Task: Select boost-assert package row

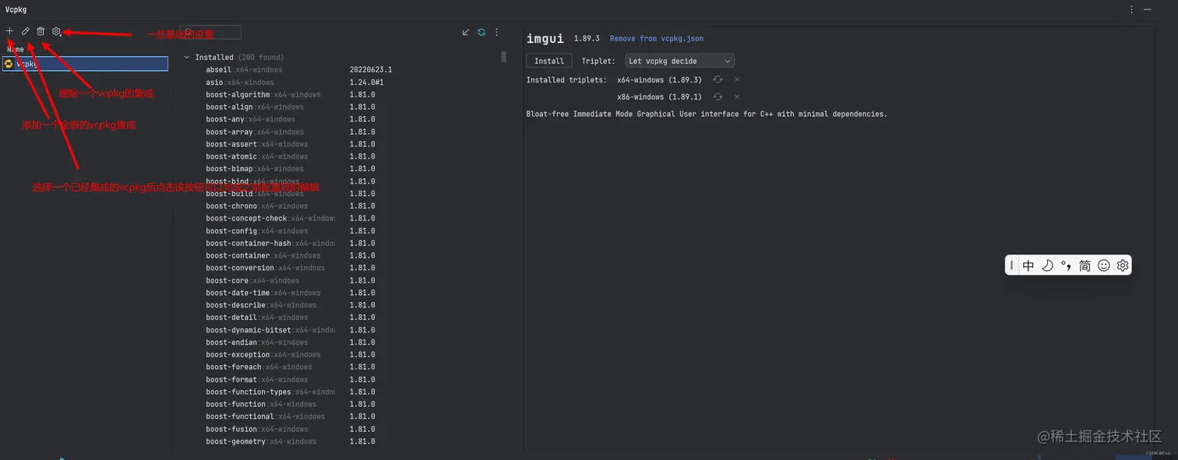Action: pos(256,144)
